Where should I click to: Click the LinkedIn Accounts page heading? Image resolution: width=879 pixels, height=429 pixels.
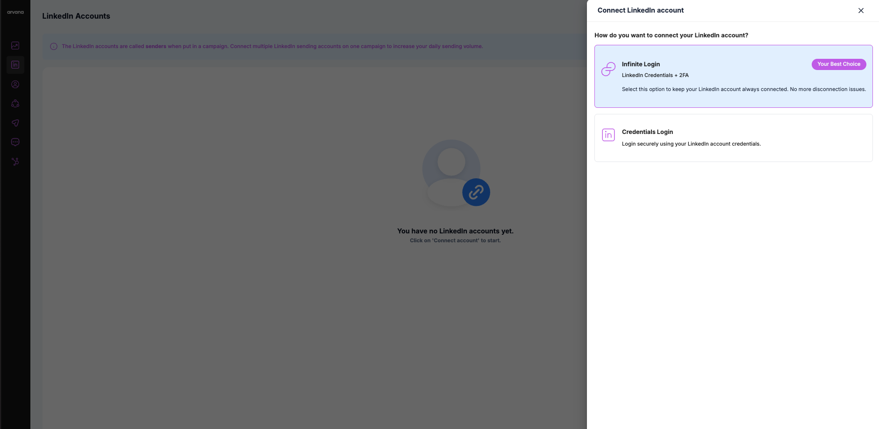point(76,16)
